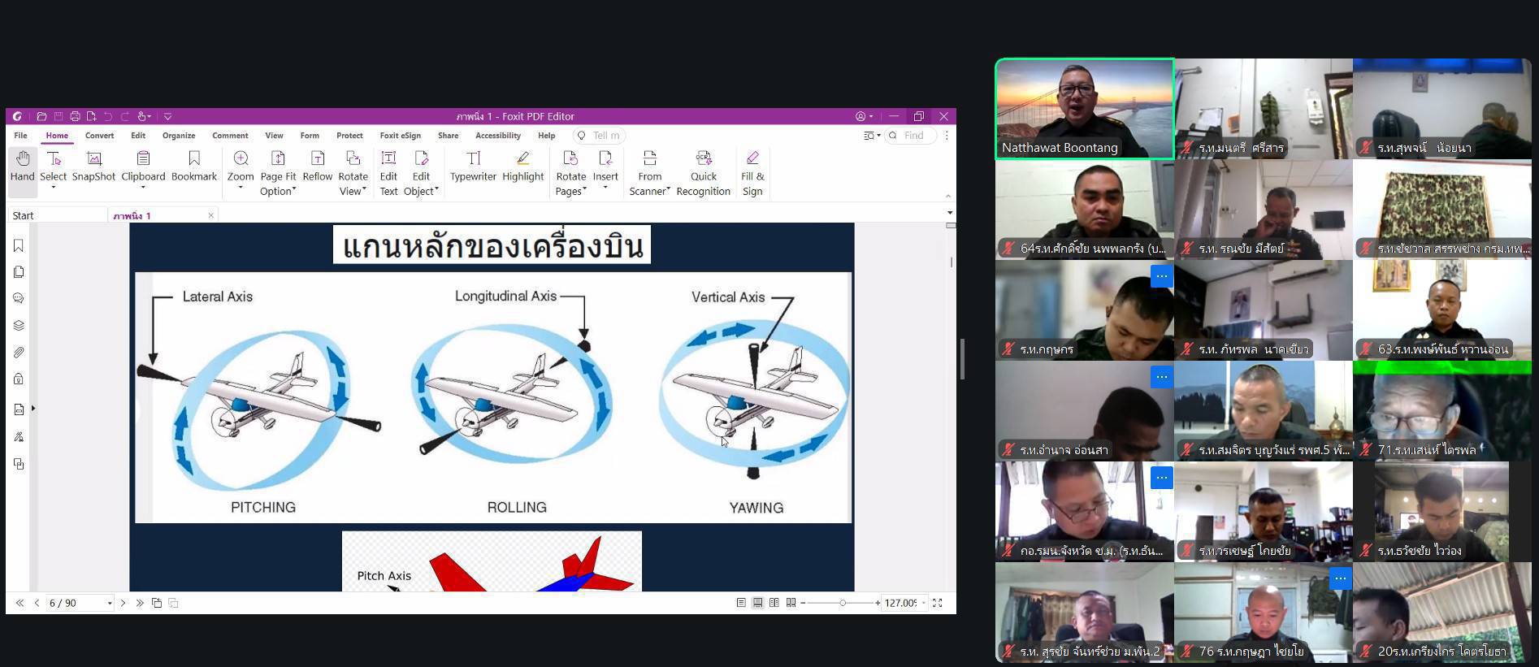Image resolution: width=1539 pixels, height=667 pixels.
Task: Go to the next page
Action: point(124,603)
